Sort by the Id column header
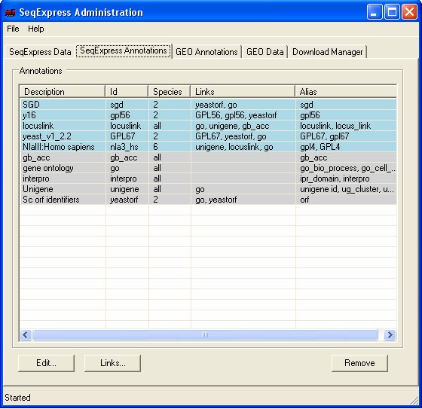 point(127,92)
